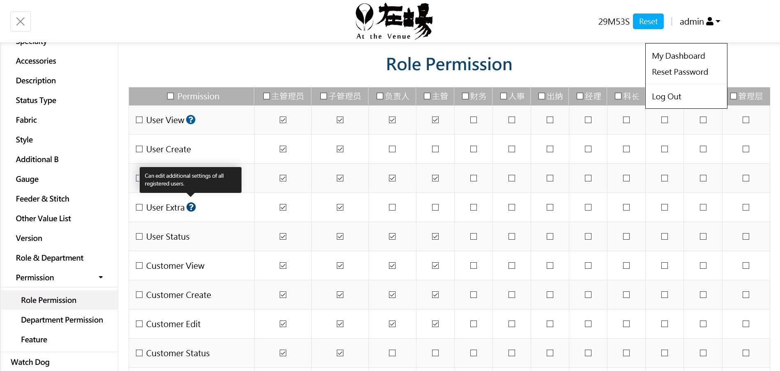
Task: Select My Dashboard from user menu
Action: pos(678,56)
